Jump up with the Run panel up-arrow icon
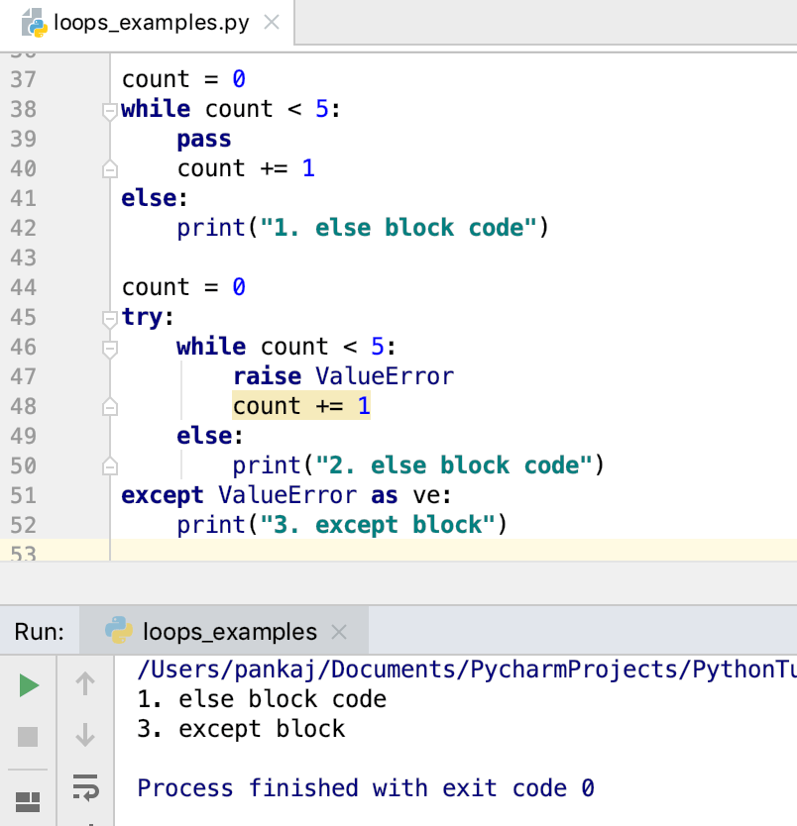The height and width of the screenshot is (826, 797). [x=85, y=684]
